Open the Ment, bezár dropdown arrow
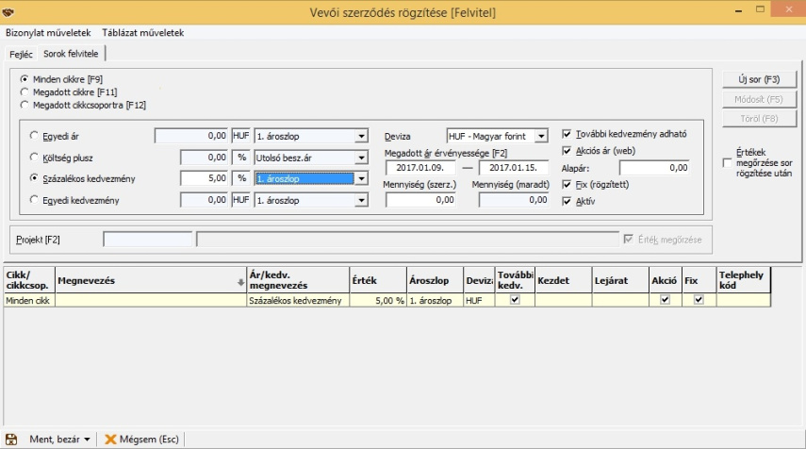The image size is (806, 449). 88,439
